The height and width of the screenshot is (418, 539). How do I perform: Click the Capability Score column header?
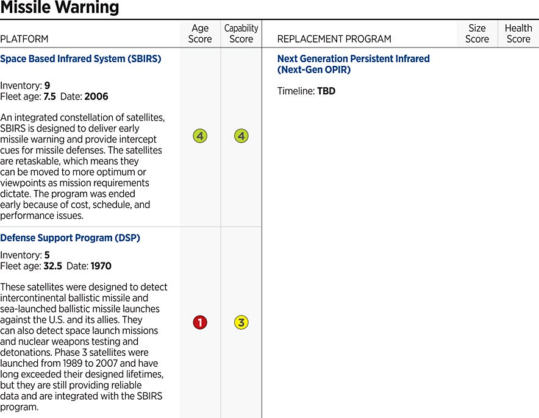[241, 34]
